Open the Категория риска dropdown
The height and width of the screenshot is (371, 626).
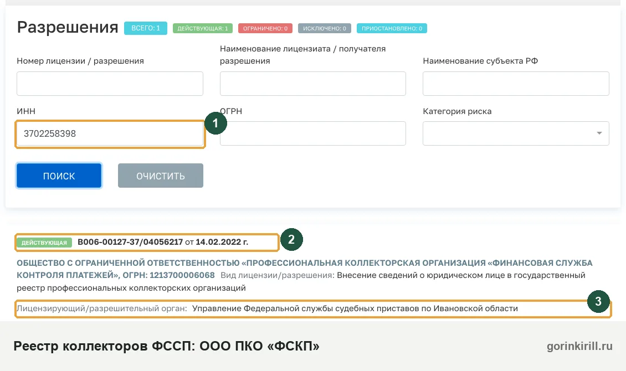[x=516, y=133]
